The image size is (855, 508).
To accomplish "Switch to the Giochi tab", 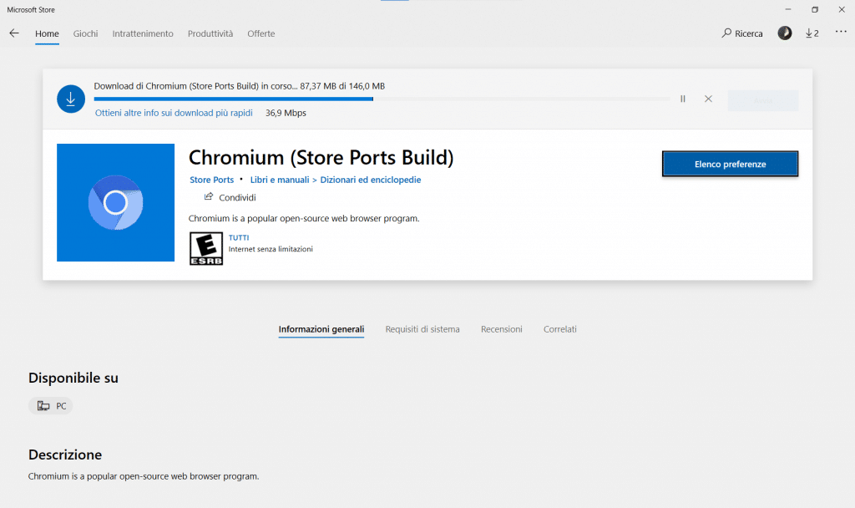I will tap(85, 33).
